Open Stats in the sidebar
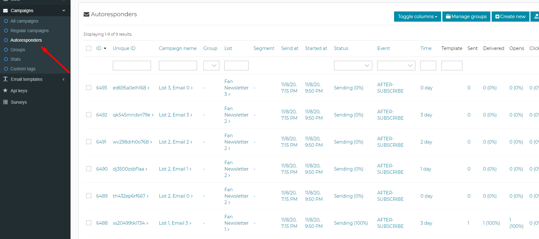 (16, 59)
